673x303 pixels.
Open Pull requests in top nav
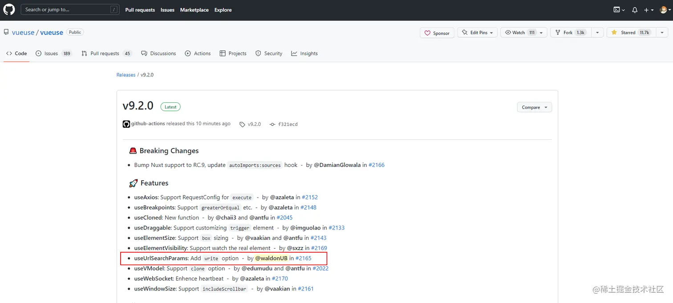(x=140, y=10)
